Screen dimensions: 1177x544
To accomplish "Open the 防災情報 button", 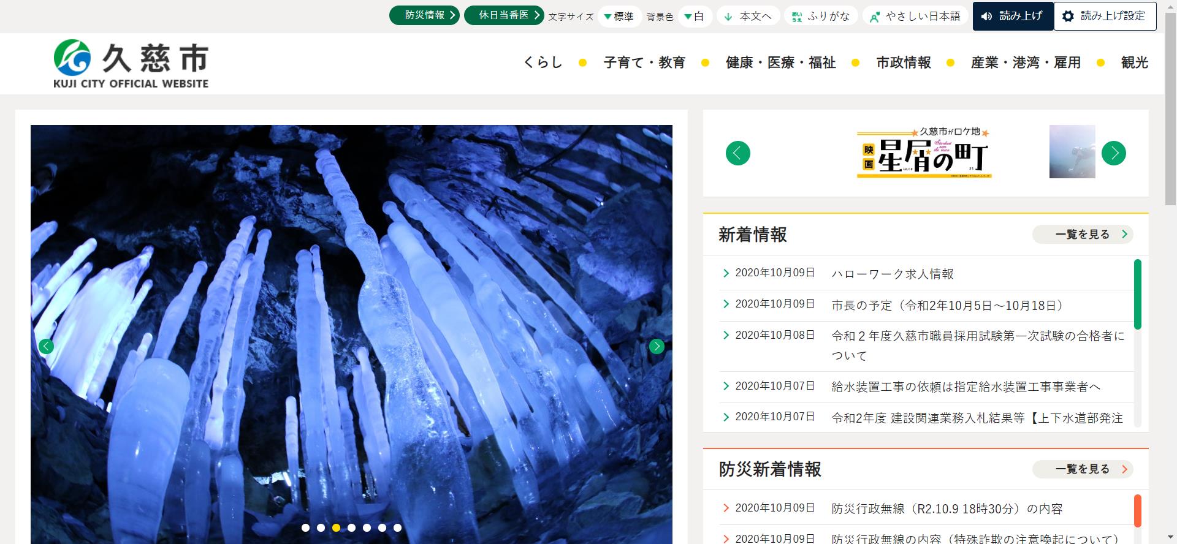I will coord(424,15).
